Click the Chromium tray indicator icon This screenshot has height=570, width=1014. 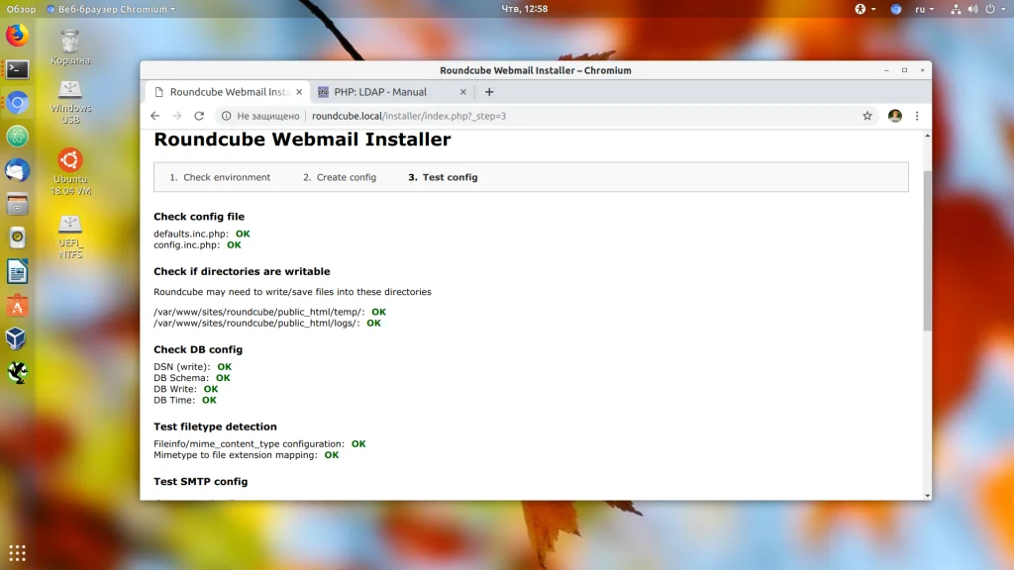coord(895,9)
